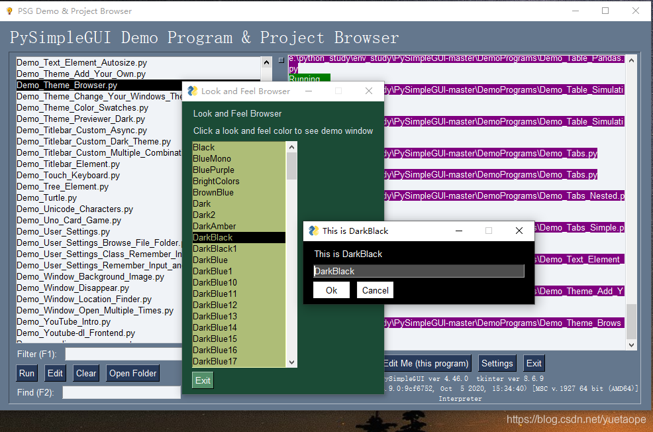Click the Filter (F1) input field
The image size is (653, 432).
[123, 354]
